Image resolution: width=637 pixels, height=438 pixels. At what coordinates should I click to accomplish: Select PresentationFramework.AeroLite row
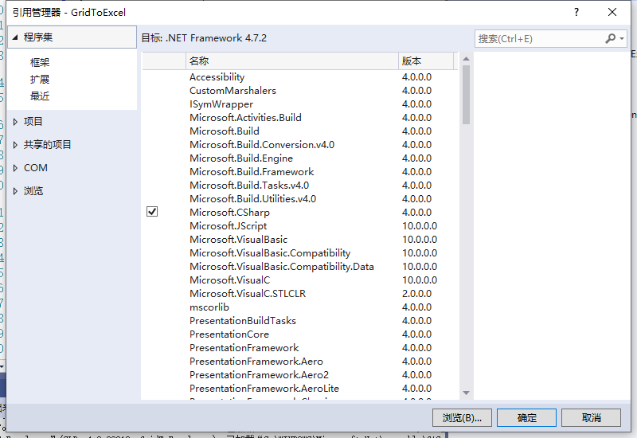300,389
